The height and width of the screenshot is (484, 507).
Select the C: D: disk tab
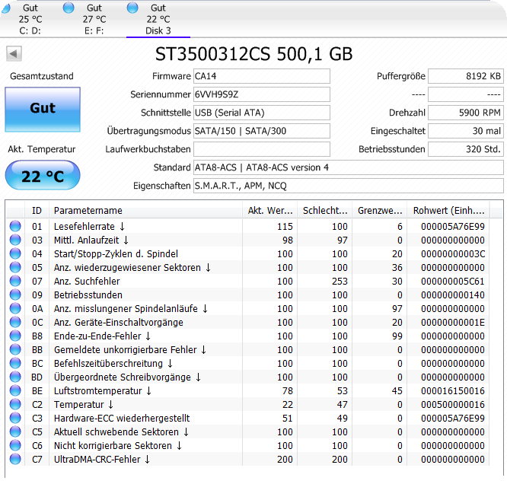tap(30, 19)
